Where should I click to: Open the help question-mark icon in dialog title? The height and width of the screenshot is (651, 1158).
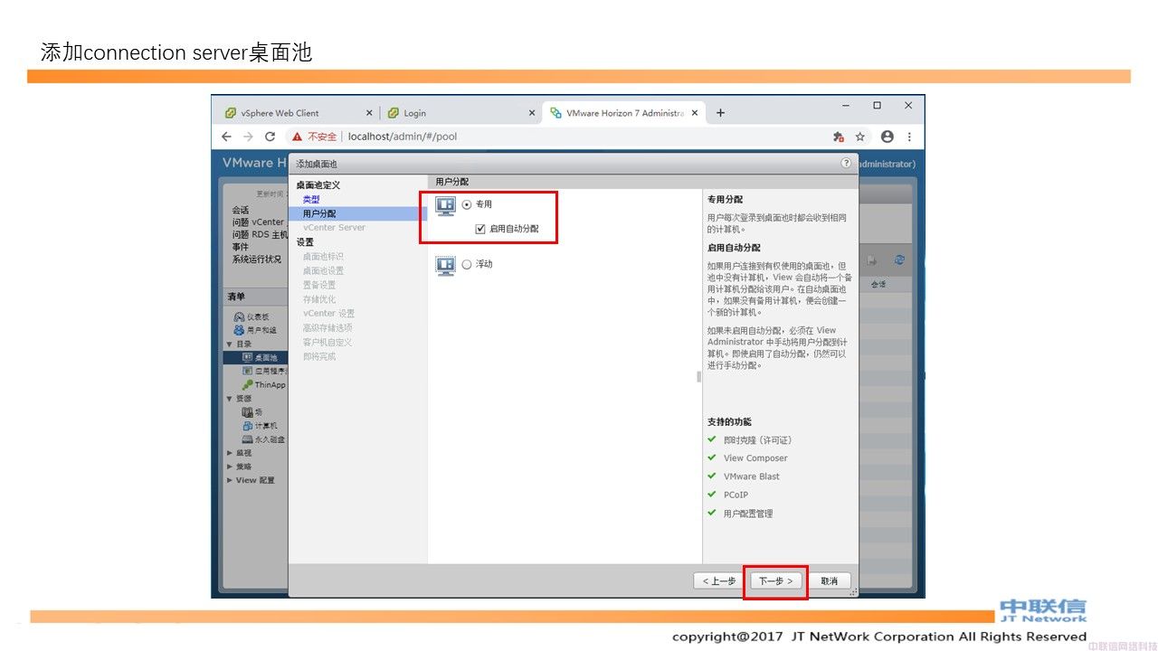(x=846, y=164)
